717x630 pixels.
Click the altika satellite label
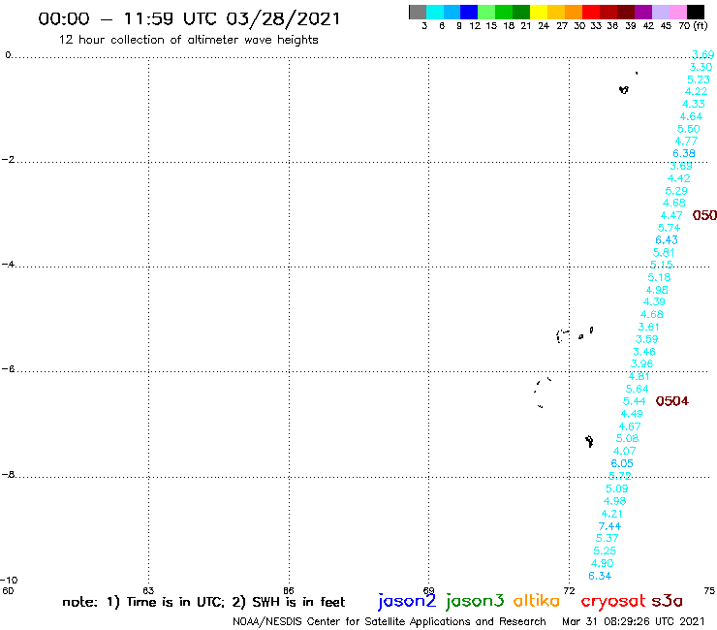coord(536,601)
